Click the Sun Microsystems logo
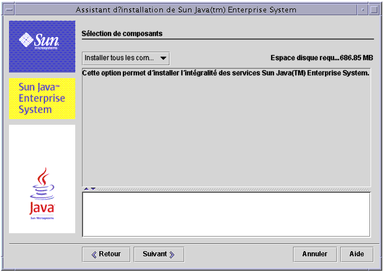 [42, 47]
